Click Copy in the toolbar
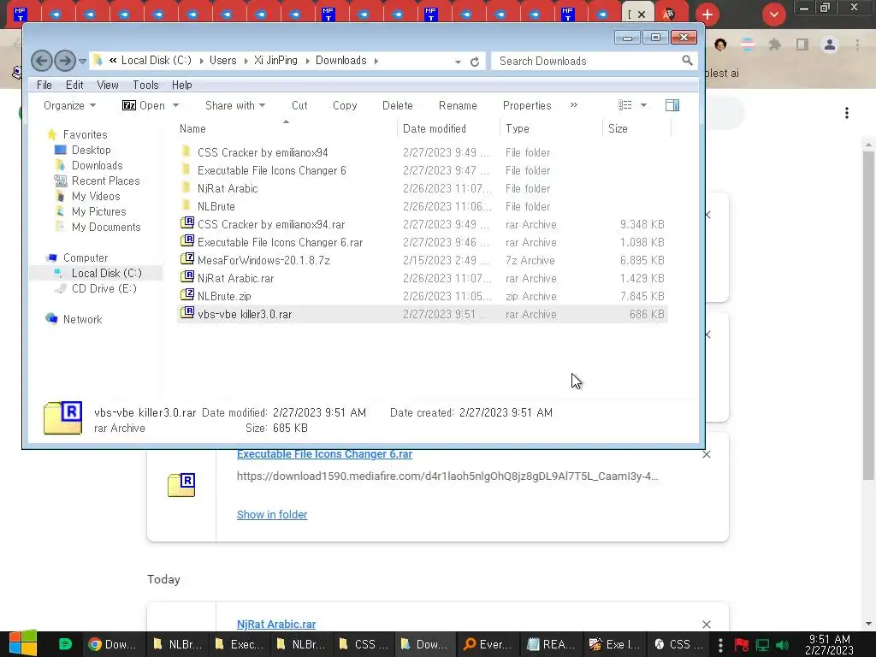 tap(345, 105)
